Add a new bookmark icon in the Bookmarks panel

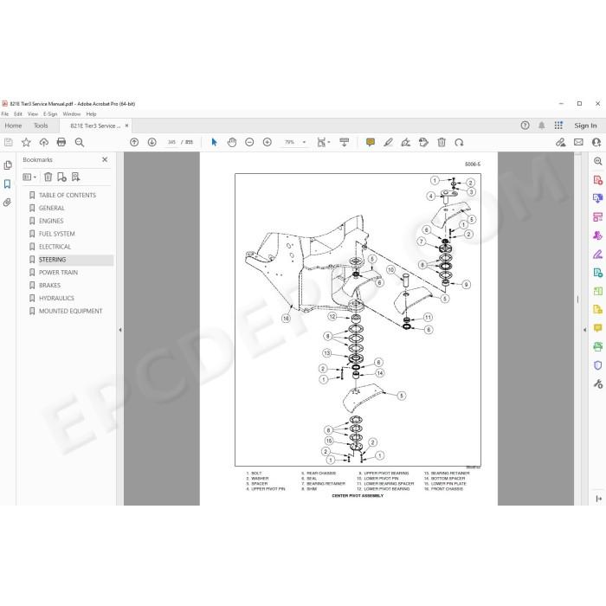(61, 177)
